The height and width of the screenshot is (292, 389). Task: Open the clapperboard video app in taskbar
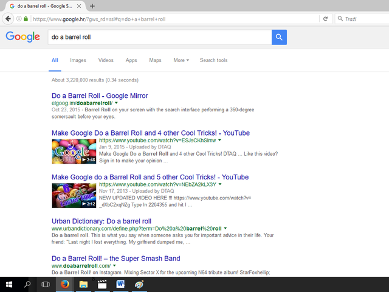(x=102, y=285)
